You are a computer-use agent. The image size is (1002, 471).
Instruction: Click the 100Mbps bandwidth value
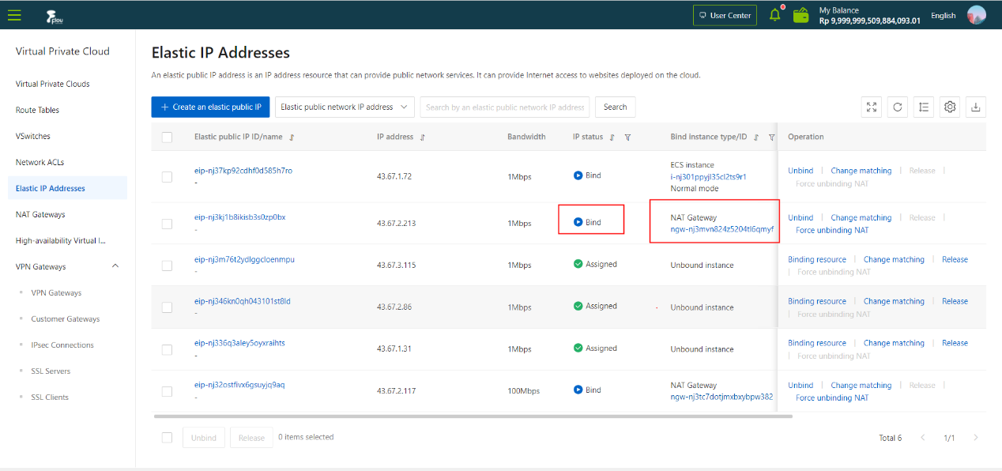523,390
